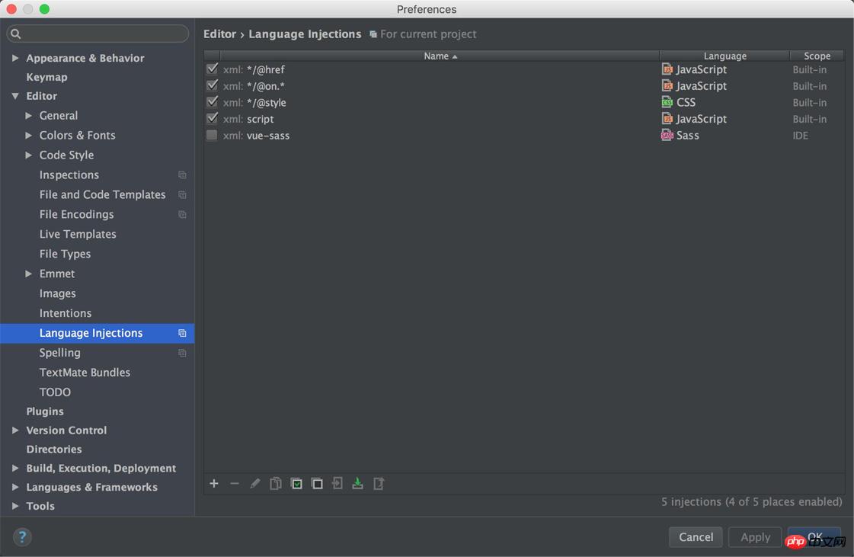Click the Cancel button
The height and width of the screenshot is (557, 854).
coord(696,537)
